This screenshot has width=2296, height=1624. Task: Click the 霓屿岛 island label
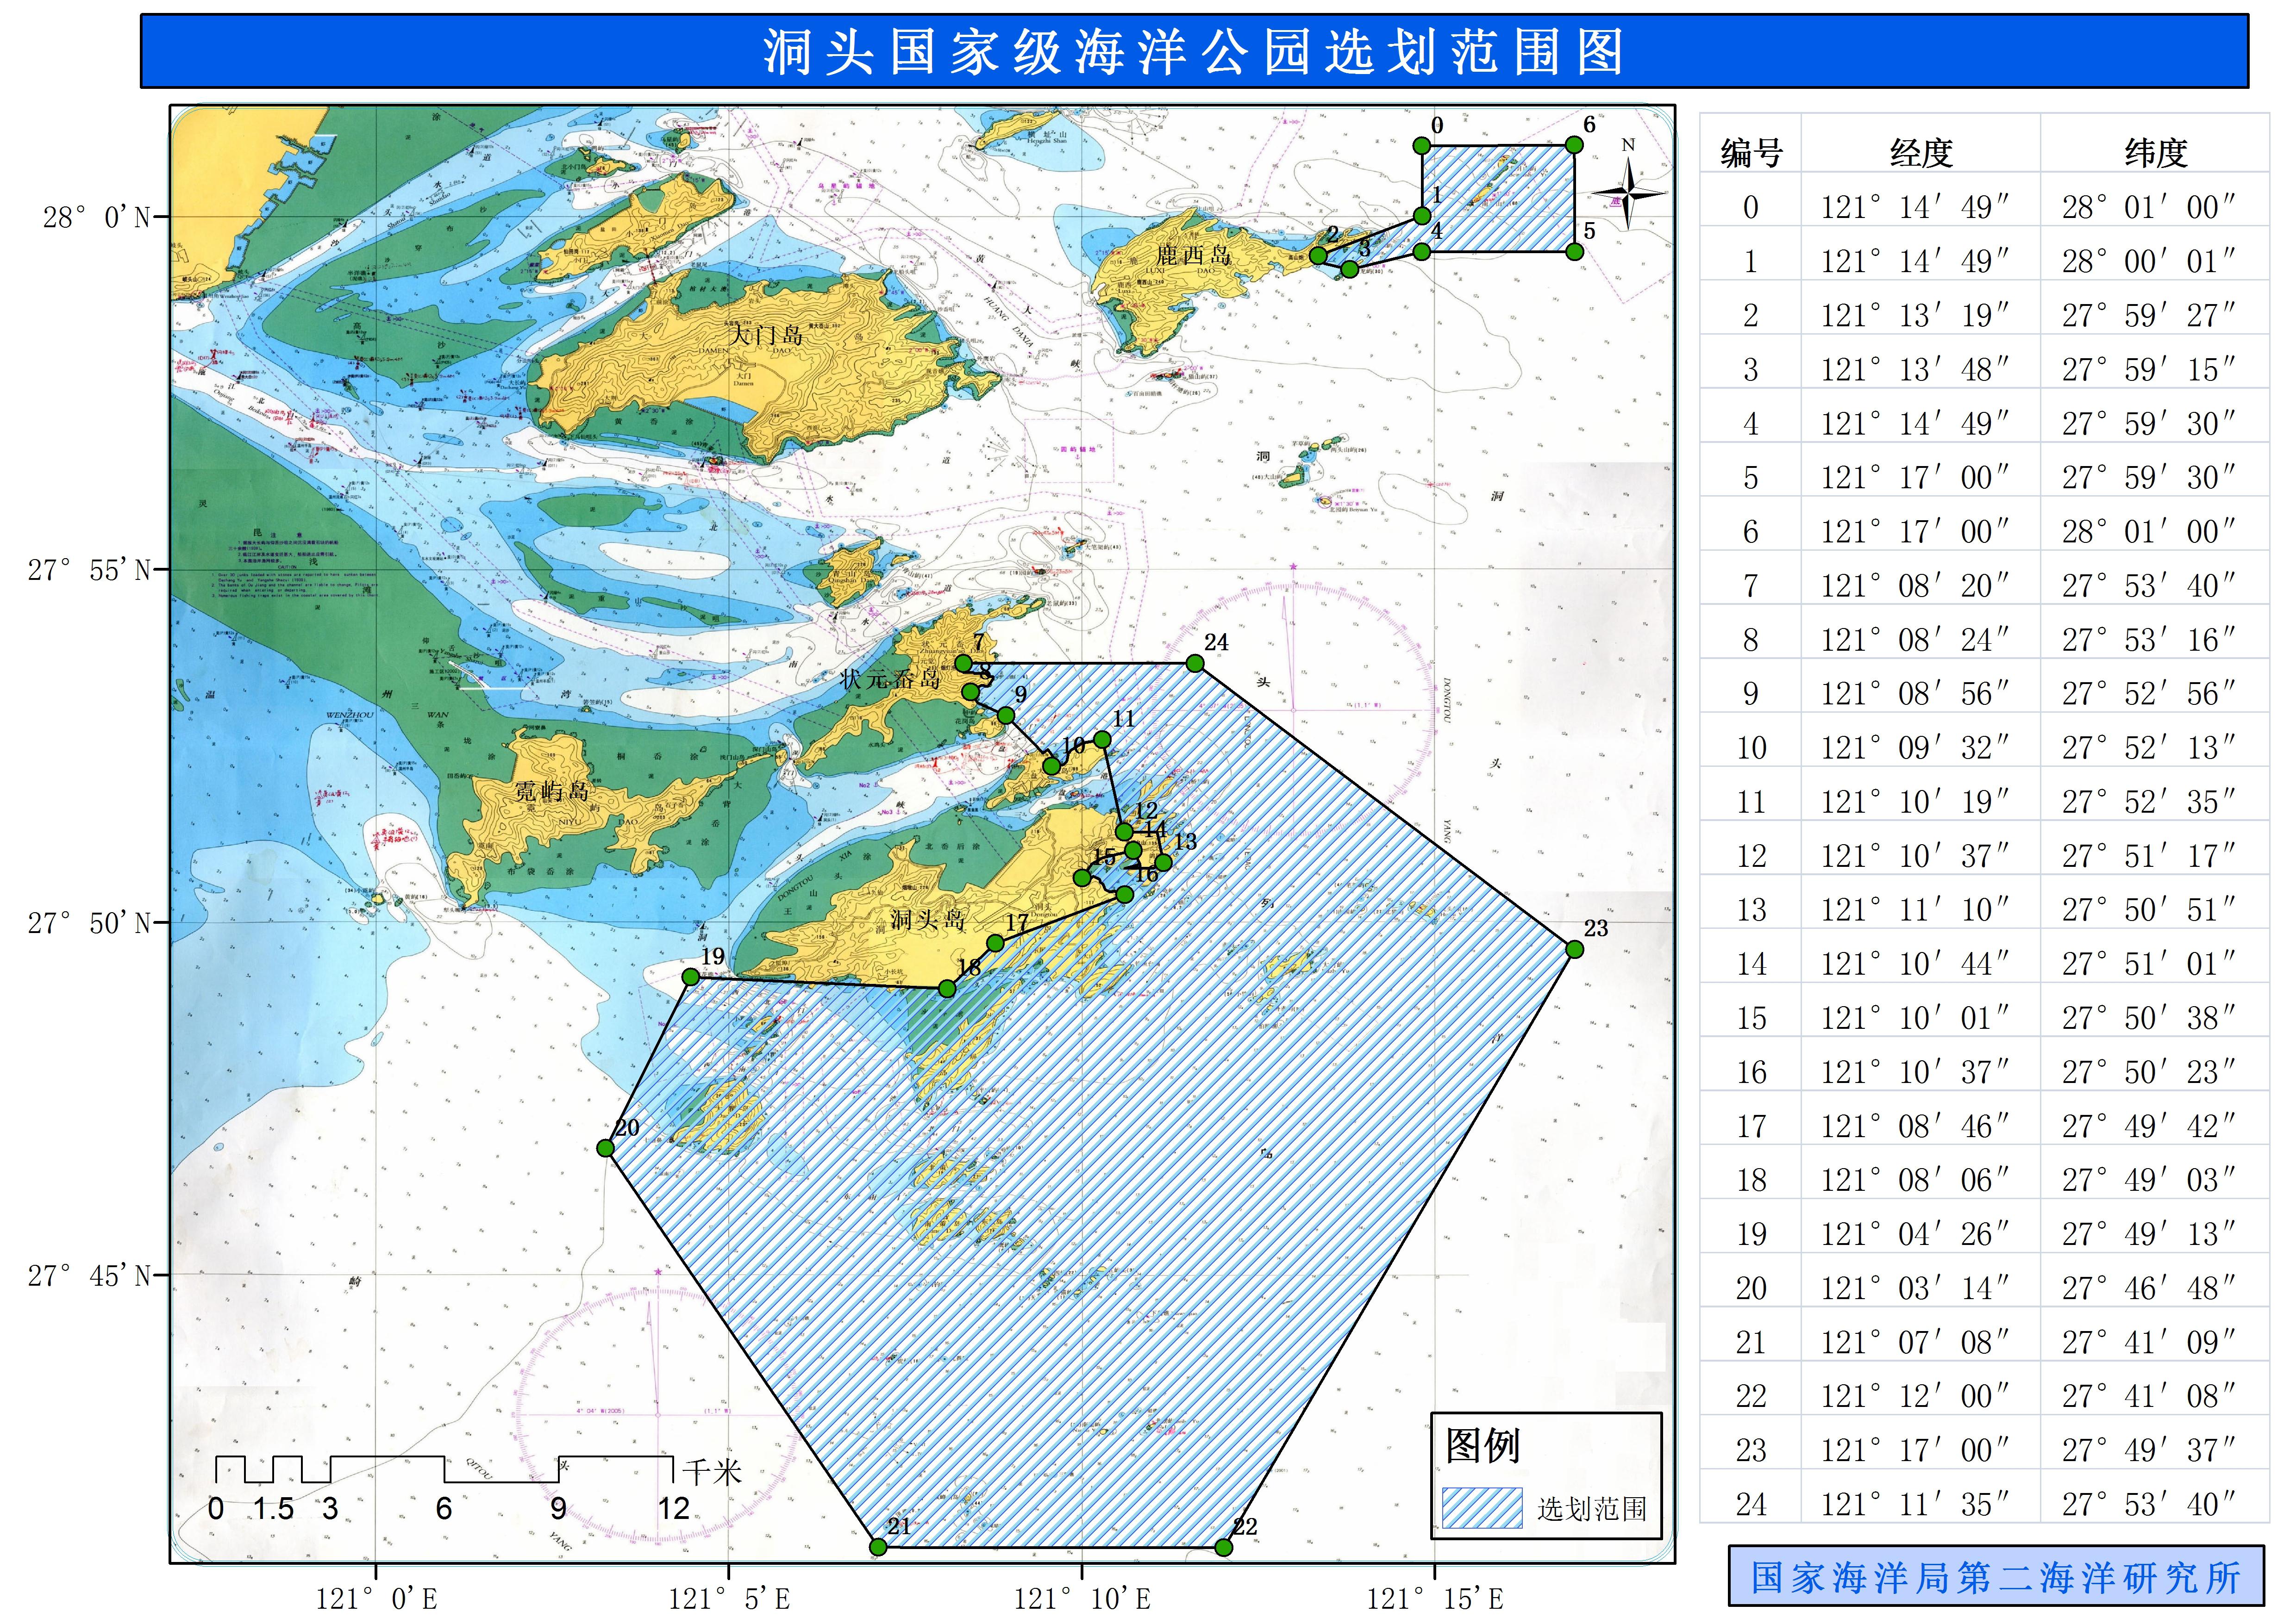(x=551, y=792)
